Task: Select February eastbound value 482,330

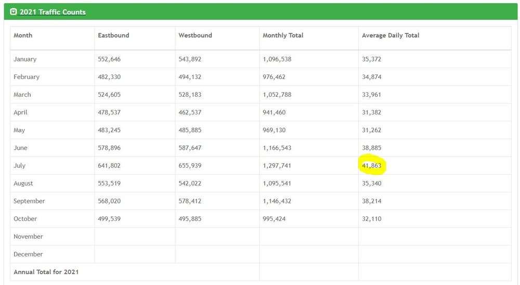Action: [x=109, y=77]
